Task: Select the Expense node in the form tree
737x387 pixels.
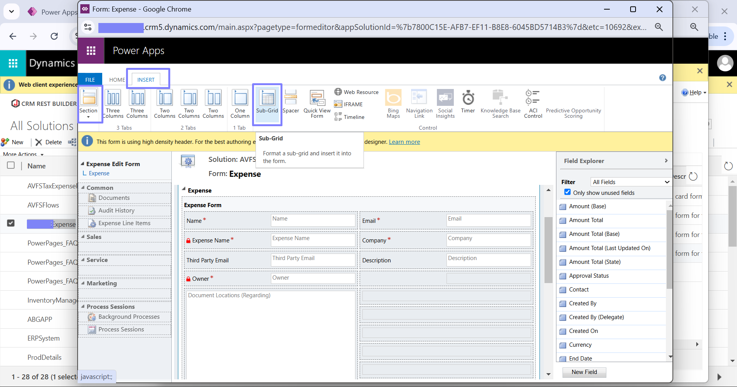Action: click(99, 173)
